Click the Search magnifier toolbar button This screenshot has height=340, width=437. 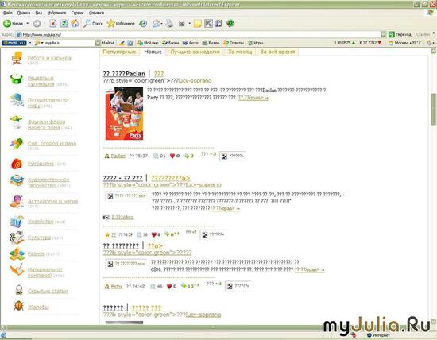87,24
